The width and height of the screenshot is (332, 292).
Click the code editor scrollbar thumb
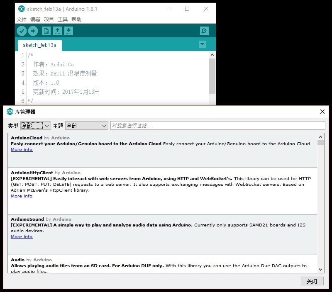212,76
